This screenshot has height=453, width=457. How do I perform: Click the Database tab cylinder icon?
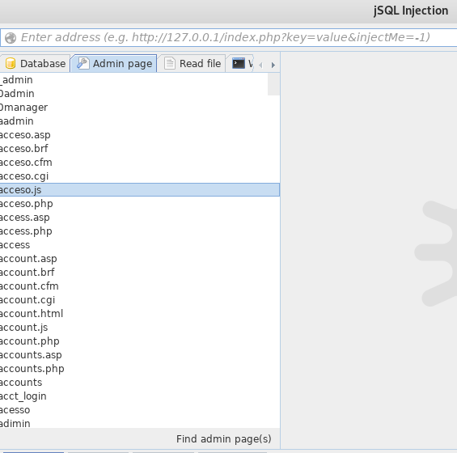click(x=11, y=63)
